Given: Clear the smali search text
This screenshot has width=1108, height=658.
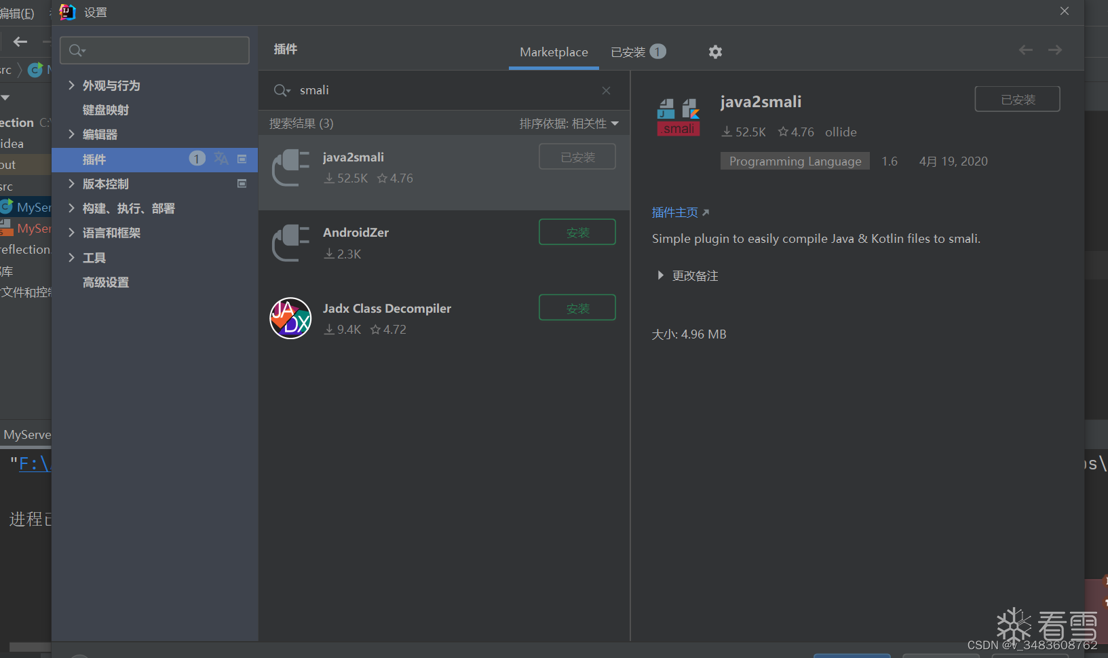Looking at the screenshot, I should pos(606,90).
